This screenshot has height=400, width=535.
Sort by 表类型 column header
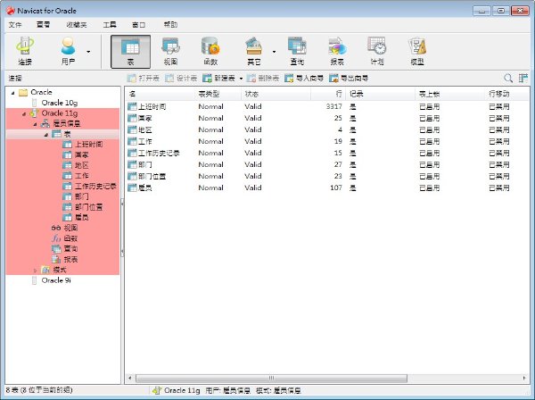pos(218,94)
